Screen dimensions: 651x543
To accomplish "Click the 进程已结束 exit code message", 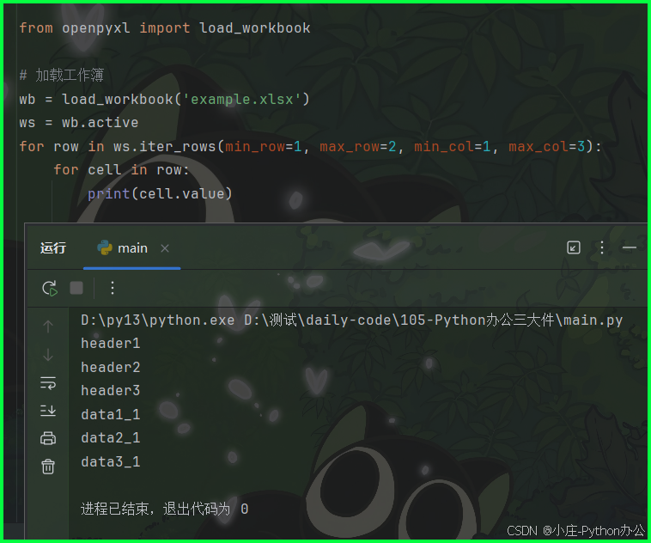I will (164, 509).
